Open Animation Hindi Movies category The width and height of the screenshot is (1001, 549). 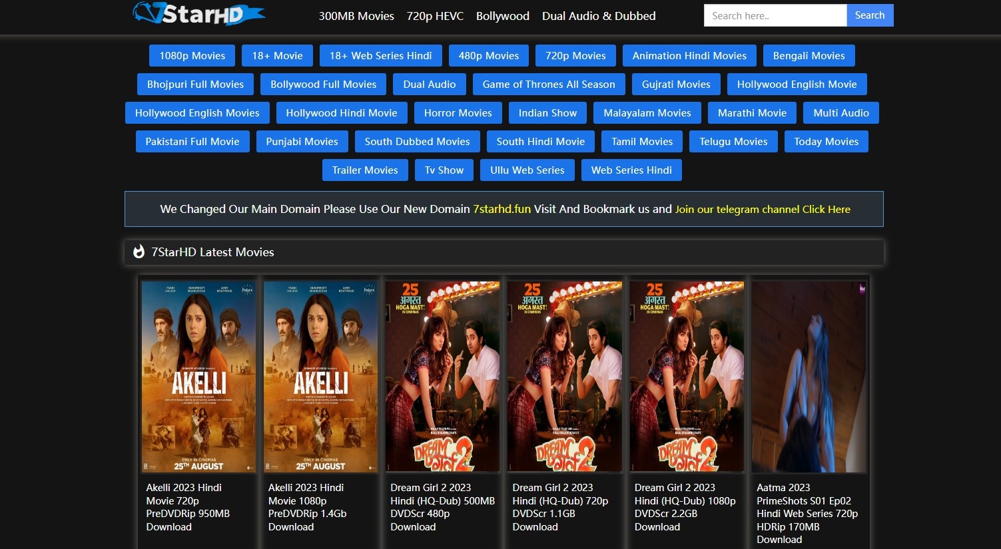coord(689,56)
